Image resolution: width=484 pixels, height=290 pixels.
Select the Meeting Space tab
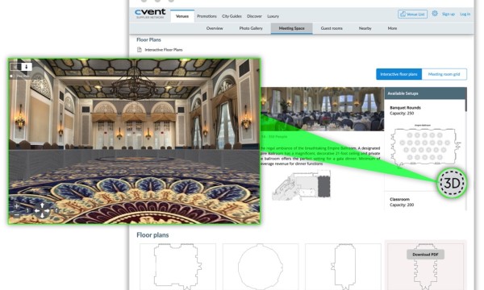(x=291, y=28)
